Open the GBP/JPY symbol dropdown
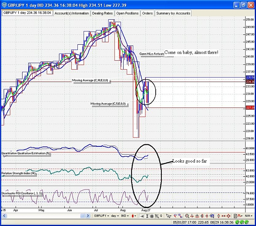 (102, 216)
